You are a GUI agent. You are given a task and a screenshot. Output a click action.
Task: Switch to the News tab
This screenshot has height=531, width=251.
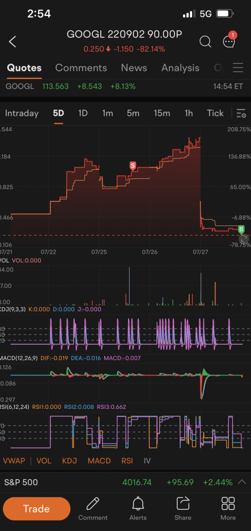tap(134, 68)
